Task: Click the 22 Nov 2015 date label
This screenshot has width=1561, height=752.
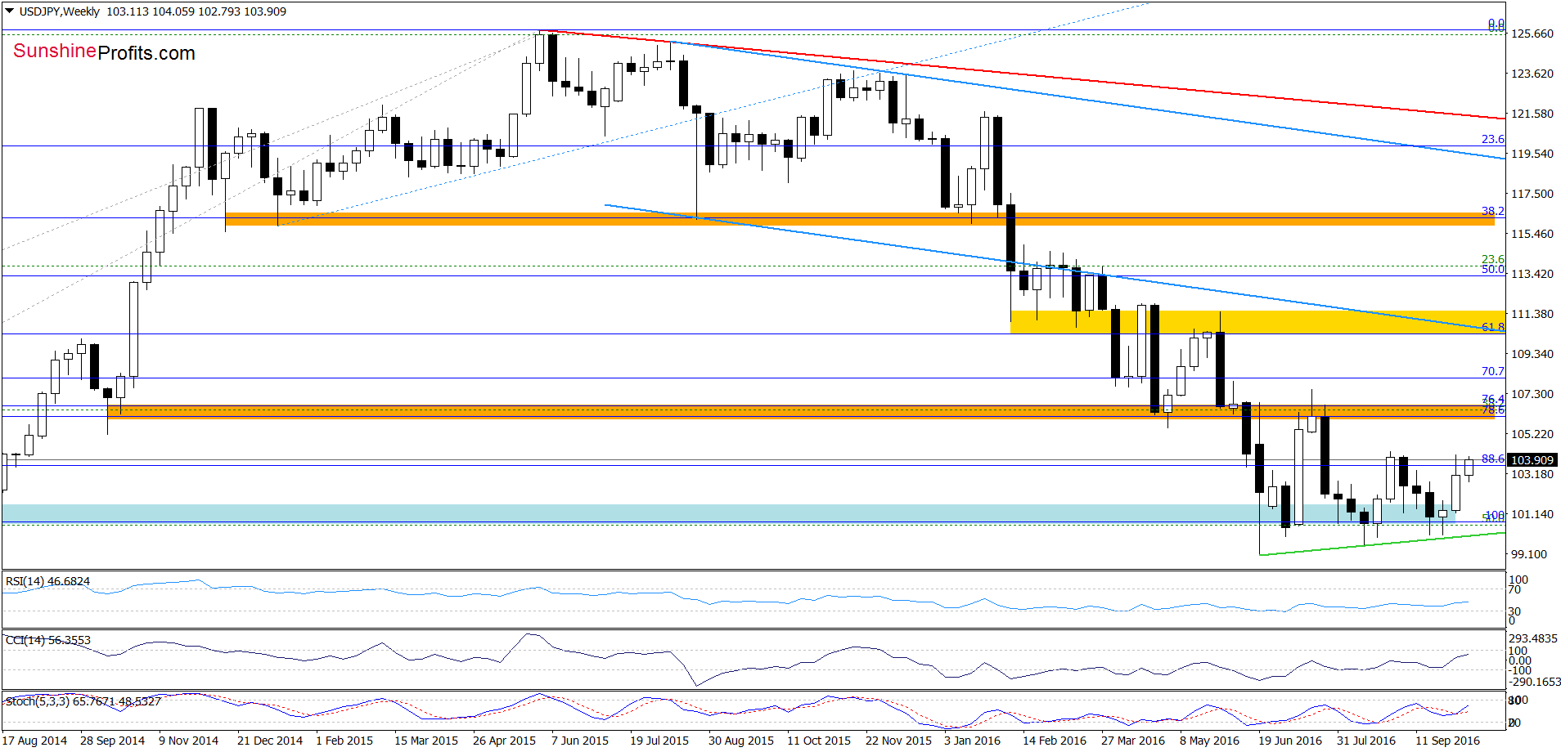Action: coord(898,741)
